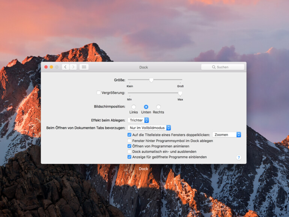Screen dimensions: 289x217
Task: Select Unten screen position
Action: [x=146, y=107]
